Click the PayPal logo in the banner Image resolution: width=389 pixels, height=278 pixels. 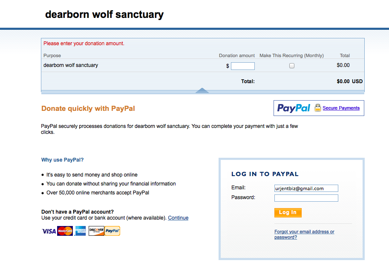click(x=294, y=108)
